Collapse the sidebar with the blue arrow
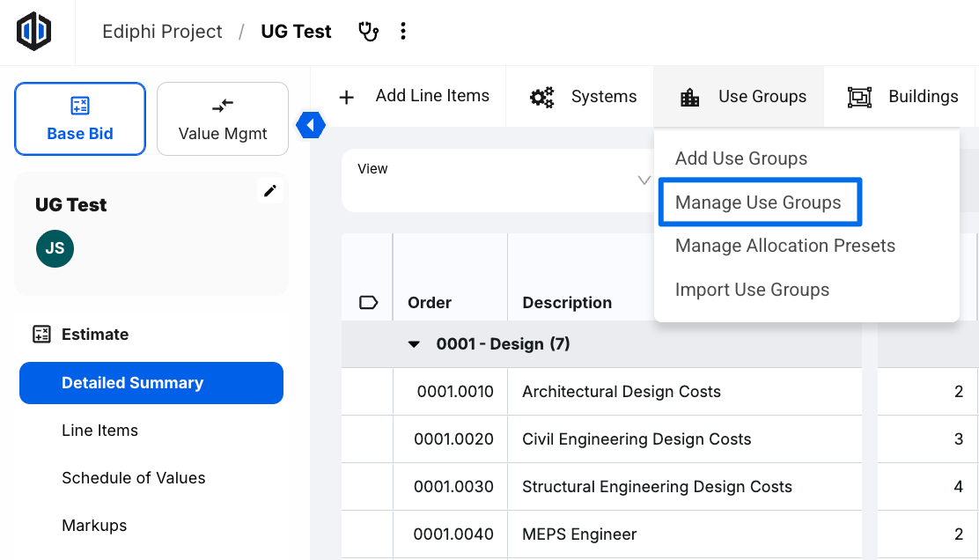979x560 pixels. tap(310, 125)
